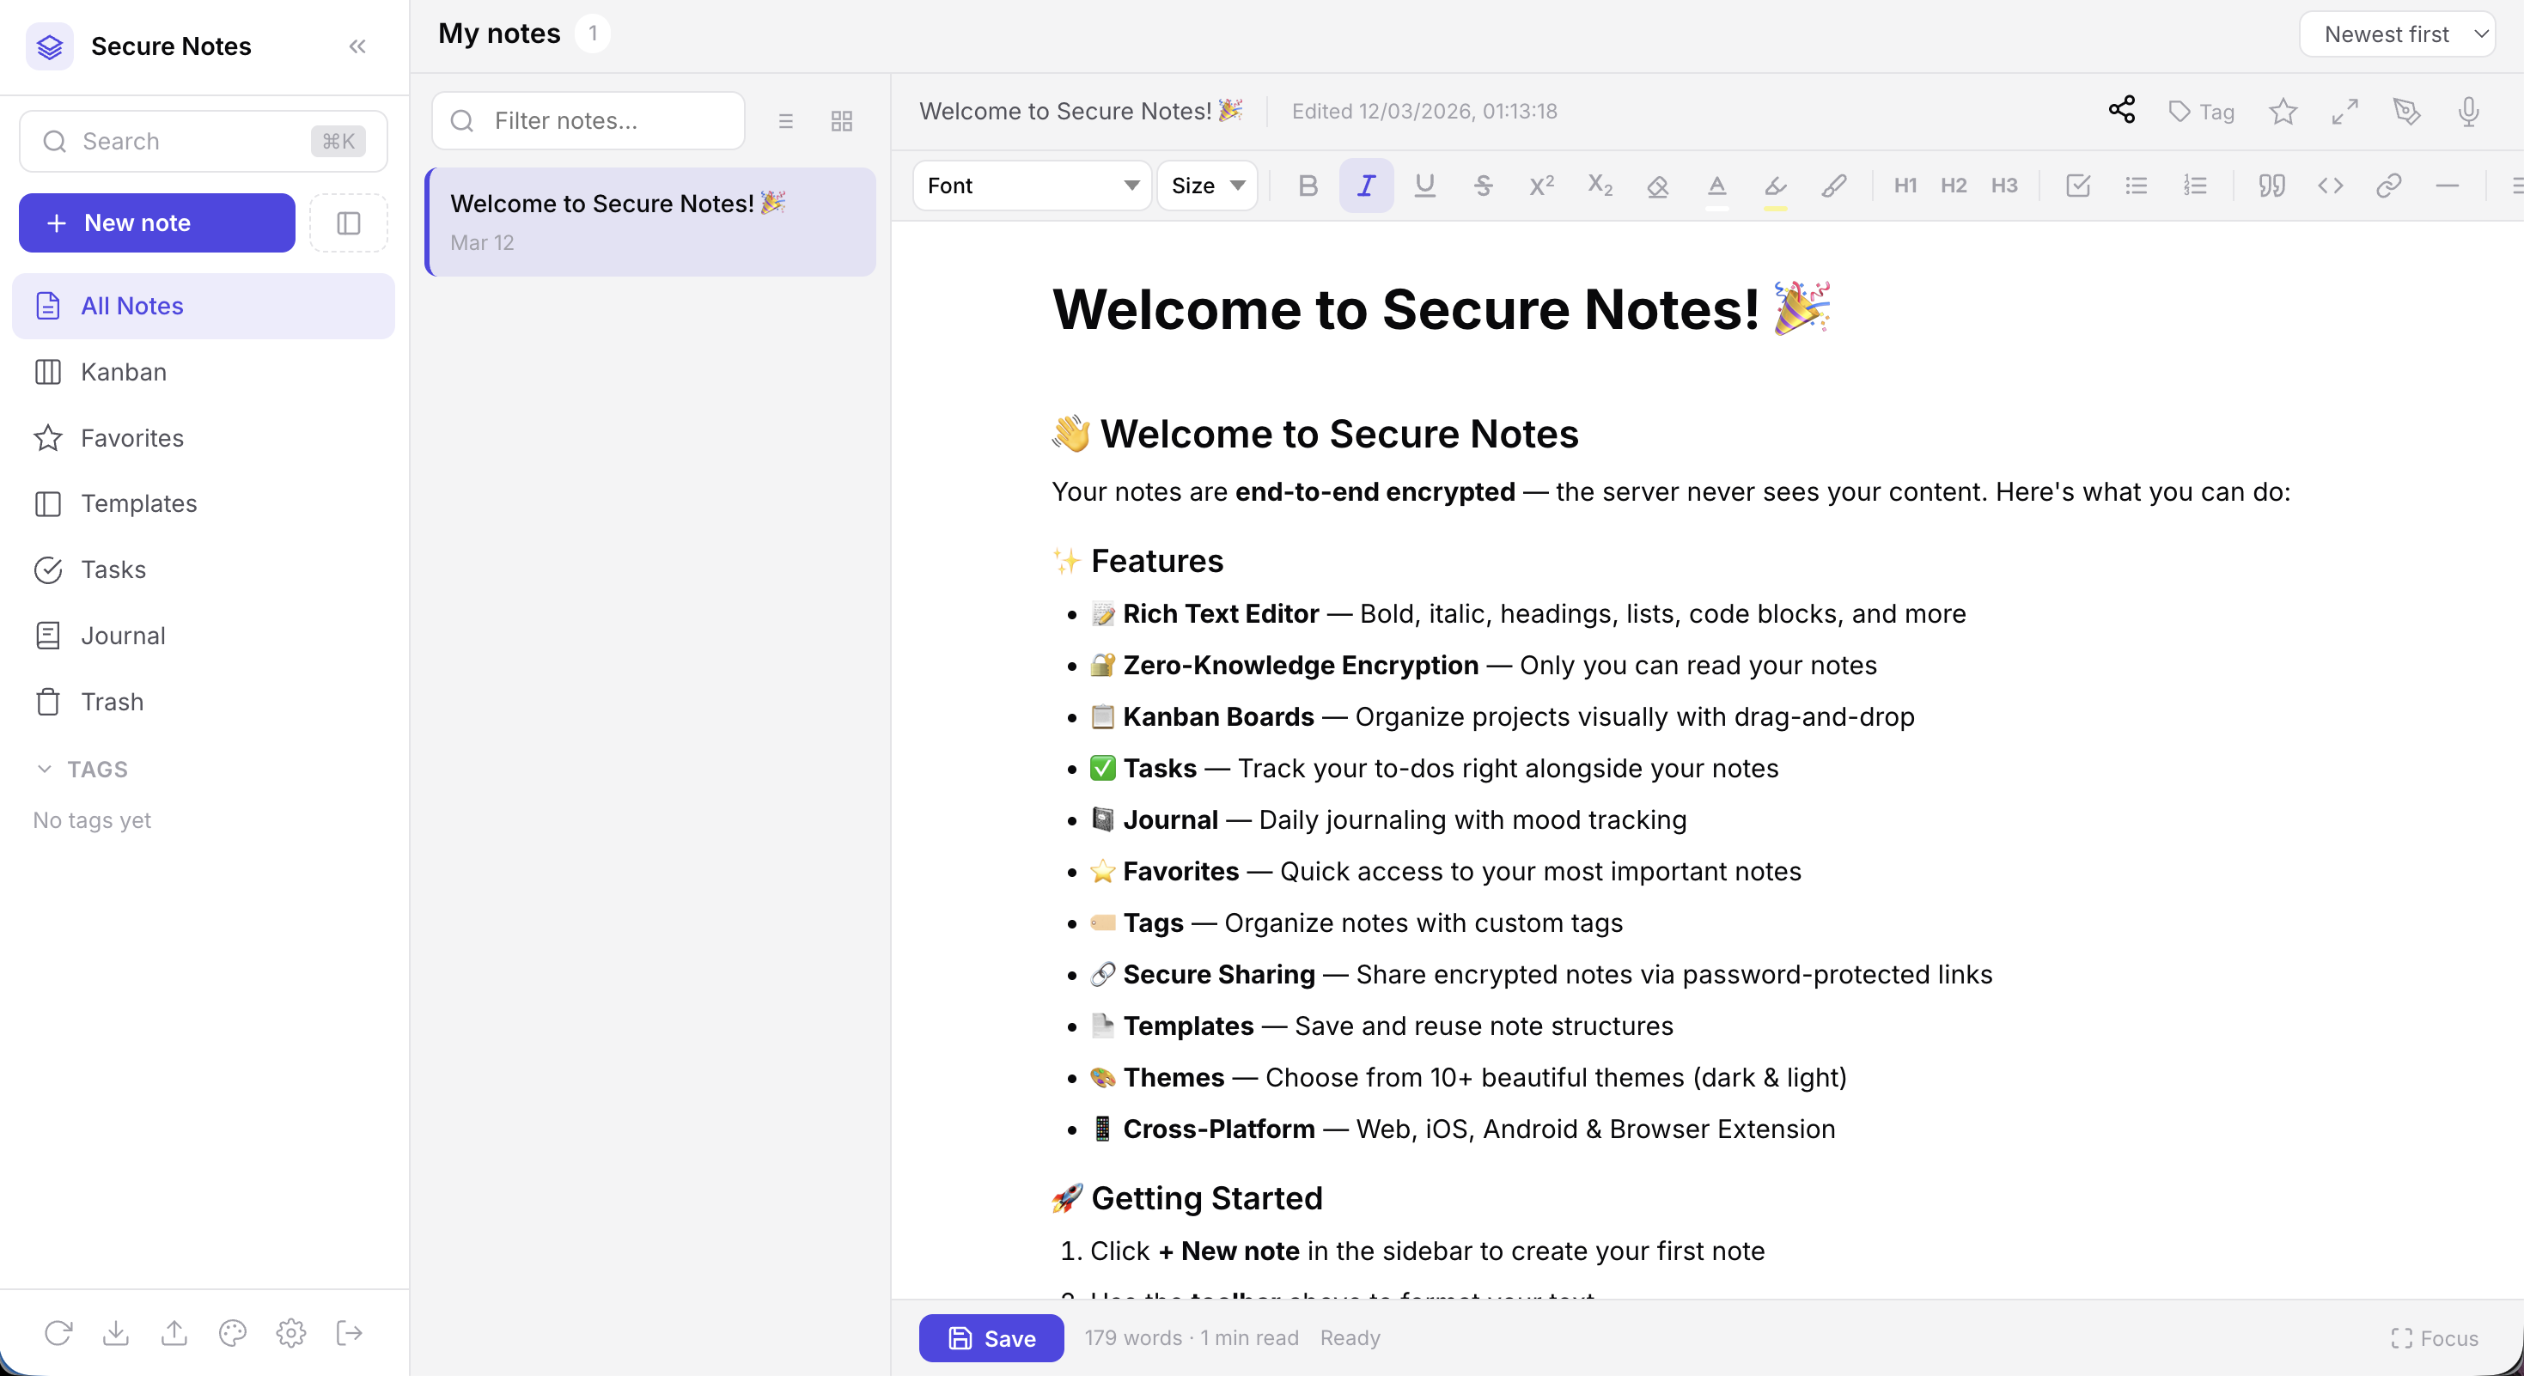Open the Font family dropdown
This screenshot has height=1376, width=2524.
click(x=1031, y=186)
